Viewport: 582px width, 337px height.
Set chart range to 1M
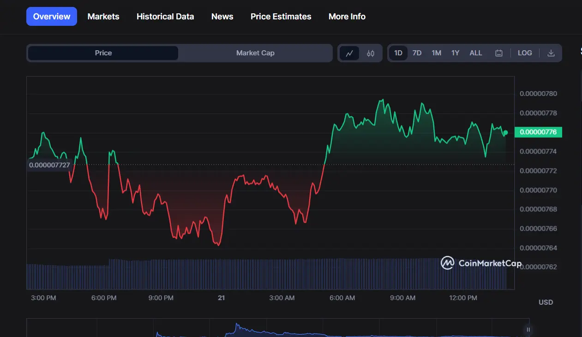pyautogui.click(x=436, y=53)
